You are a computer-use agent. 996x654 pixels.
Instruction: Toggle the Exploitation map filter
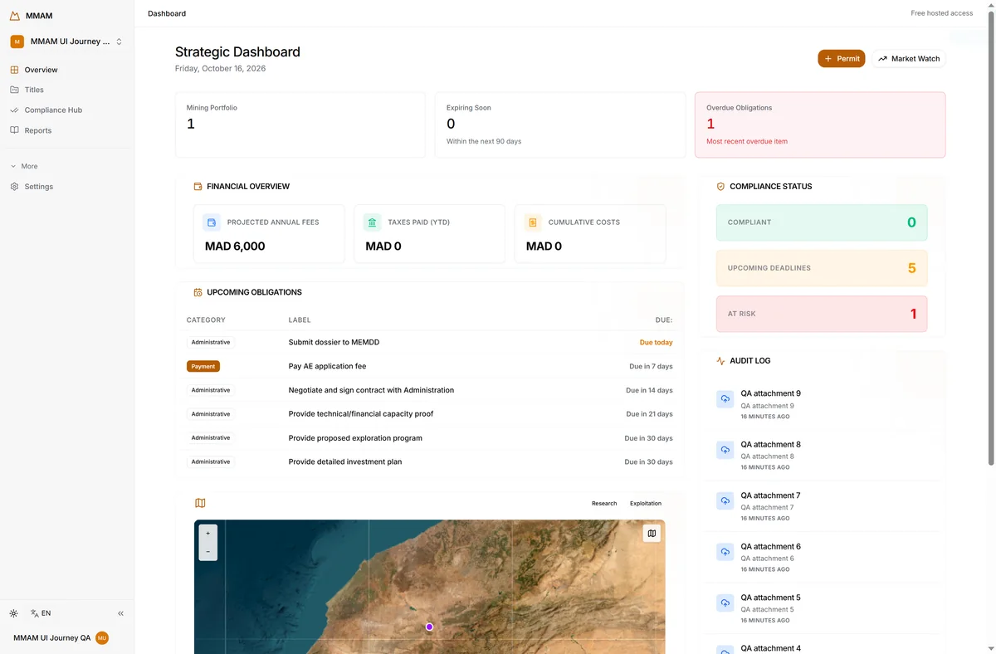click(646, 503)
